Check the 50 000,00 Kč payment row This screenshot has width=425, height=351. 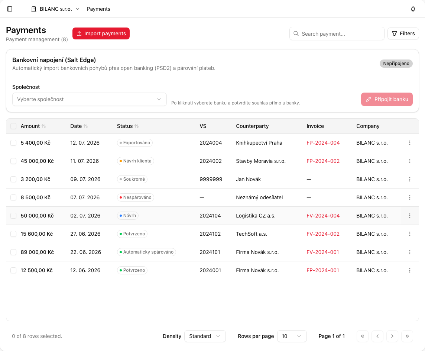[x=13, y=216]
